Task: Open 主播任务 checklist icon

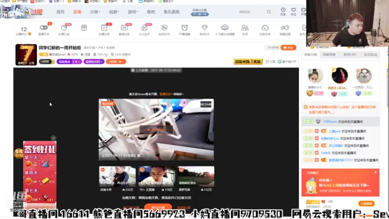Action: (104, 28)
